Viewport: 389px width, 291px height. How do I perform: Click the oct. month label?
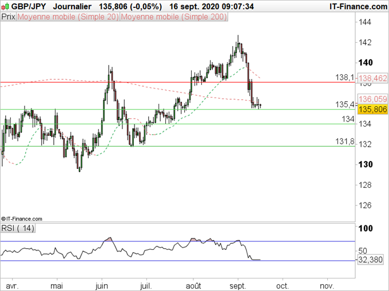[x=283, y=286]
